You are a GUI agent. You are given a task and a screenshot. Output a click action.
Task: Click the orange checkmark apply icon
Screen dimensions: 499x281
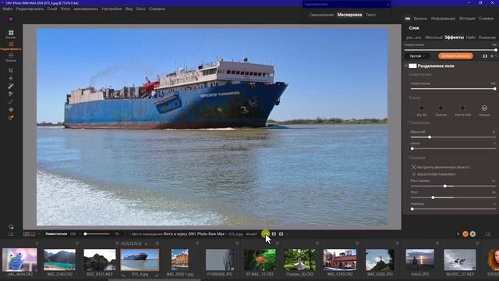[465, 234]
